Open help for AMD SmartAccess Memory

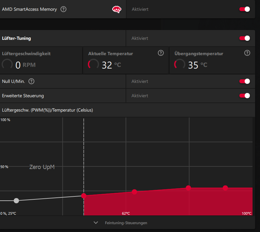click(x=63, y=9)
